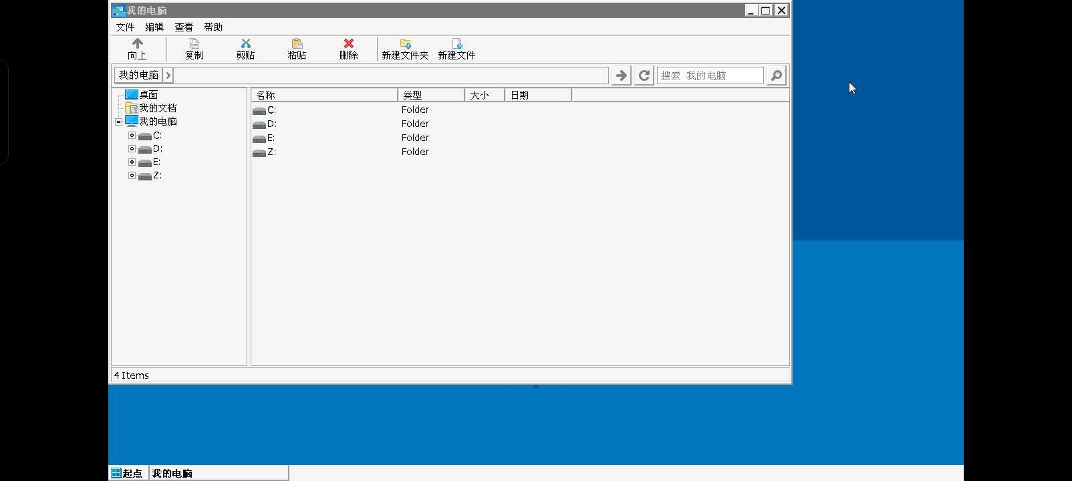The image size is (1072, 481).
Task: Click the Cut (剪贴) scissors icon
Action: (245, 44)
